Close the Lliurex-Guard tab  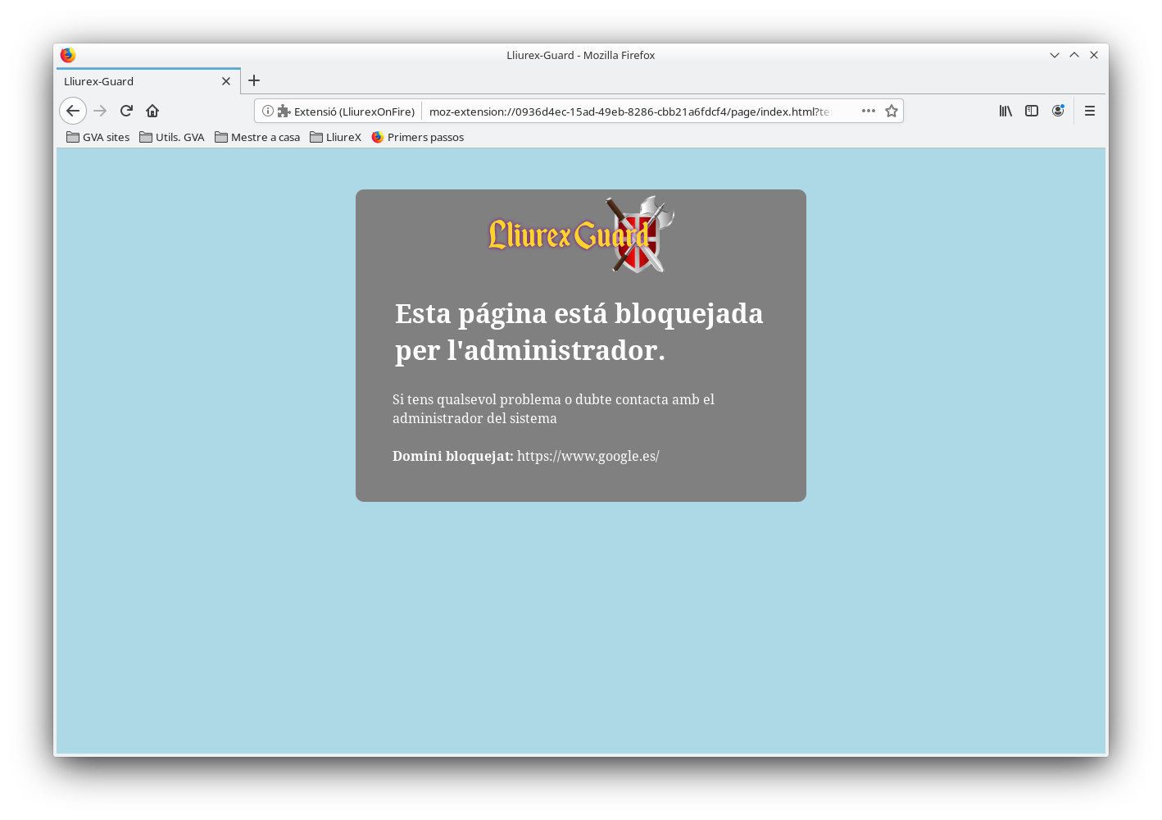[226, 81]
